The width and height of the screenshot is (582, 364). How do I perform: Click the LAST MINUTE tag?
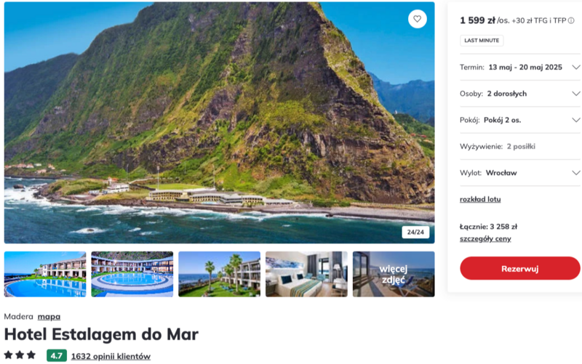pyautogui.click(x=482, y=41)
